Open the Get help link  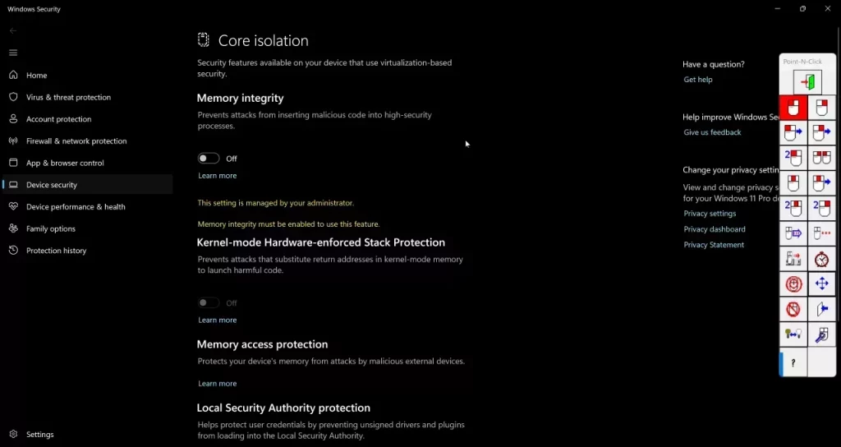(698, 80)
